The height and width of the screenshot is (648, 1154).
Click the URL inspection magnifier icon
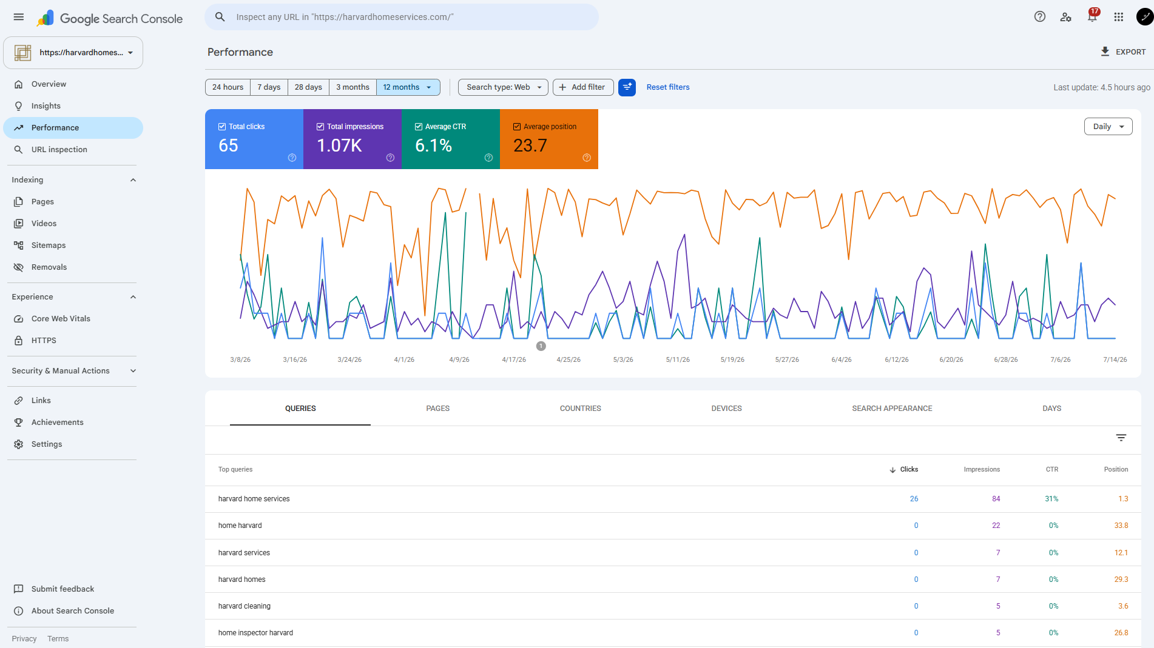tap(19, 150)
